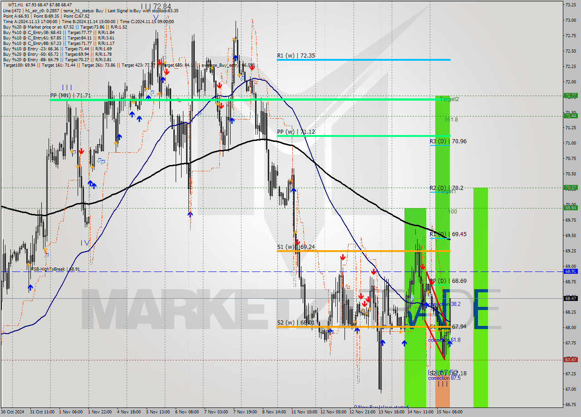
Task: Select the 'Buy %10 @ Entry -23: 66.36' row
Action: pyautogui.click(x=58, y=48)
